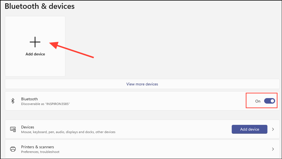Open the Add device tile
The image size is (282, 159).
[35, 46]
